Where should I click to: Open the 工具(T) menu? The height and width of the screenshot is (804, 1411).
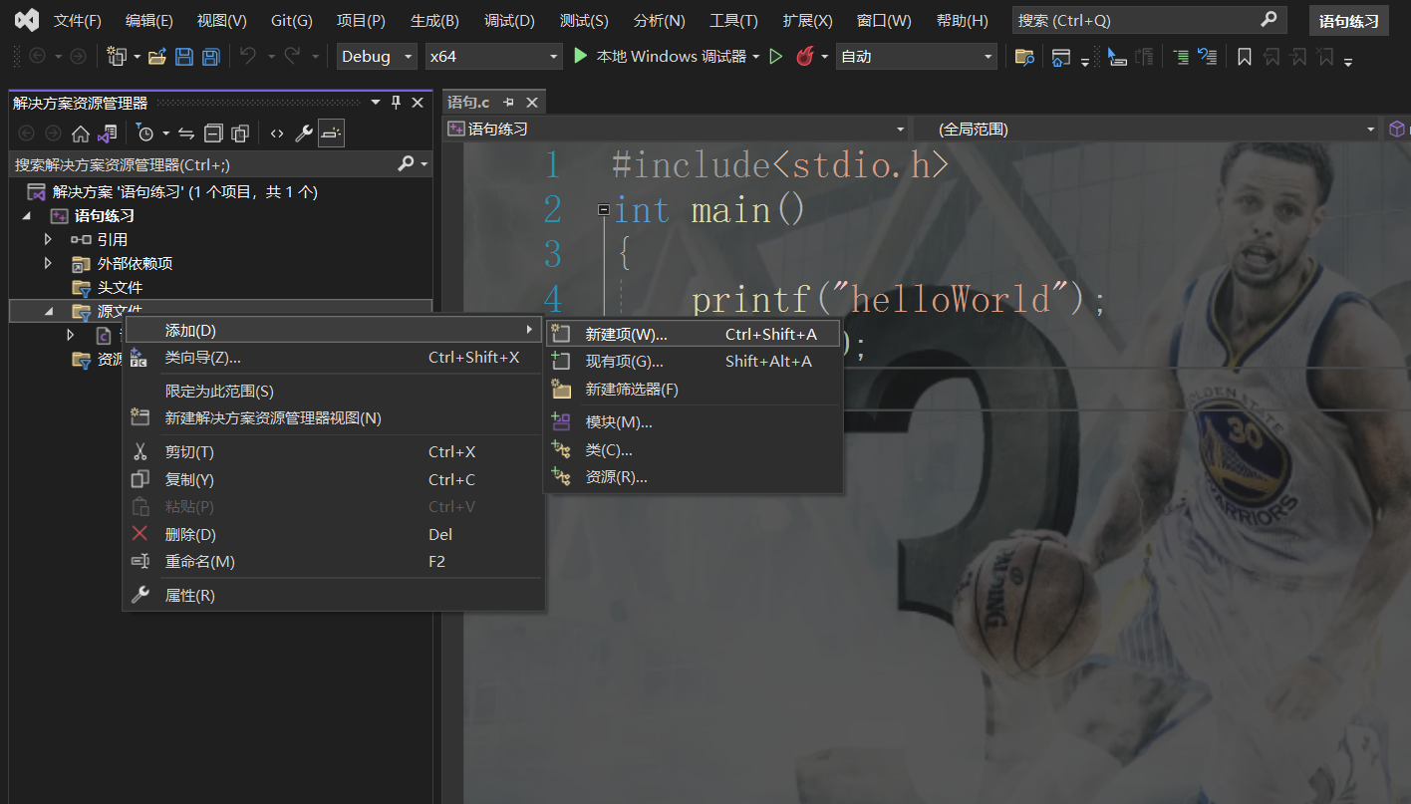[x=733, y=20]
